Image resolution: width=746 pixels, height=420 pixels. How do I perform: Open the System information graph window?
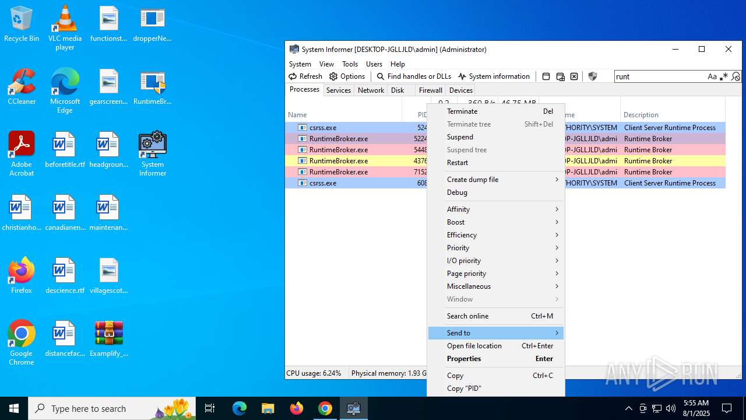(x=494, y=76)
